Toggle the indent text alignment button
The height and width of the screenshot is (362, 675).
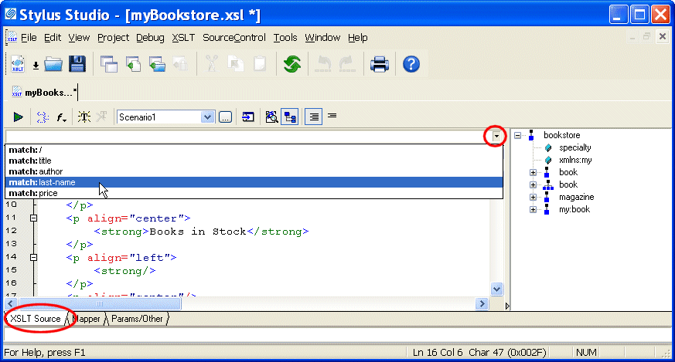pos(313,117)
